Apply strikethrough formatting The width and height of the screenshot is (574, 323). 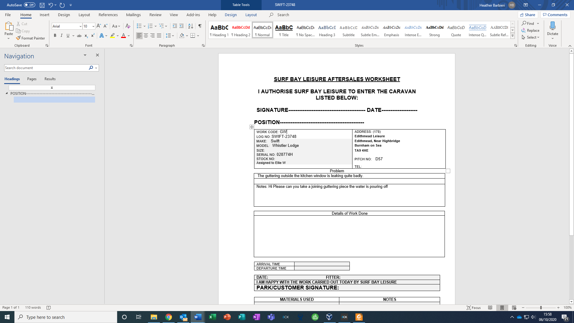(79, 36)
